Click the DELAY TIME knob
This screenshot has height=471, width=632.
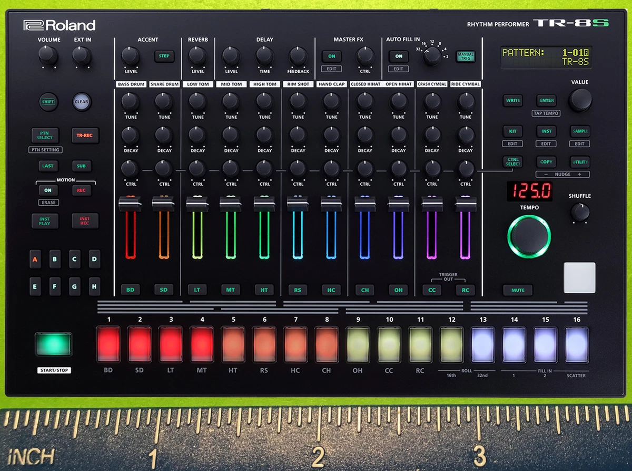(x=264, y=55)
